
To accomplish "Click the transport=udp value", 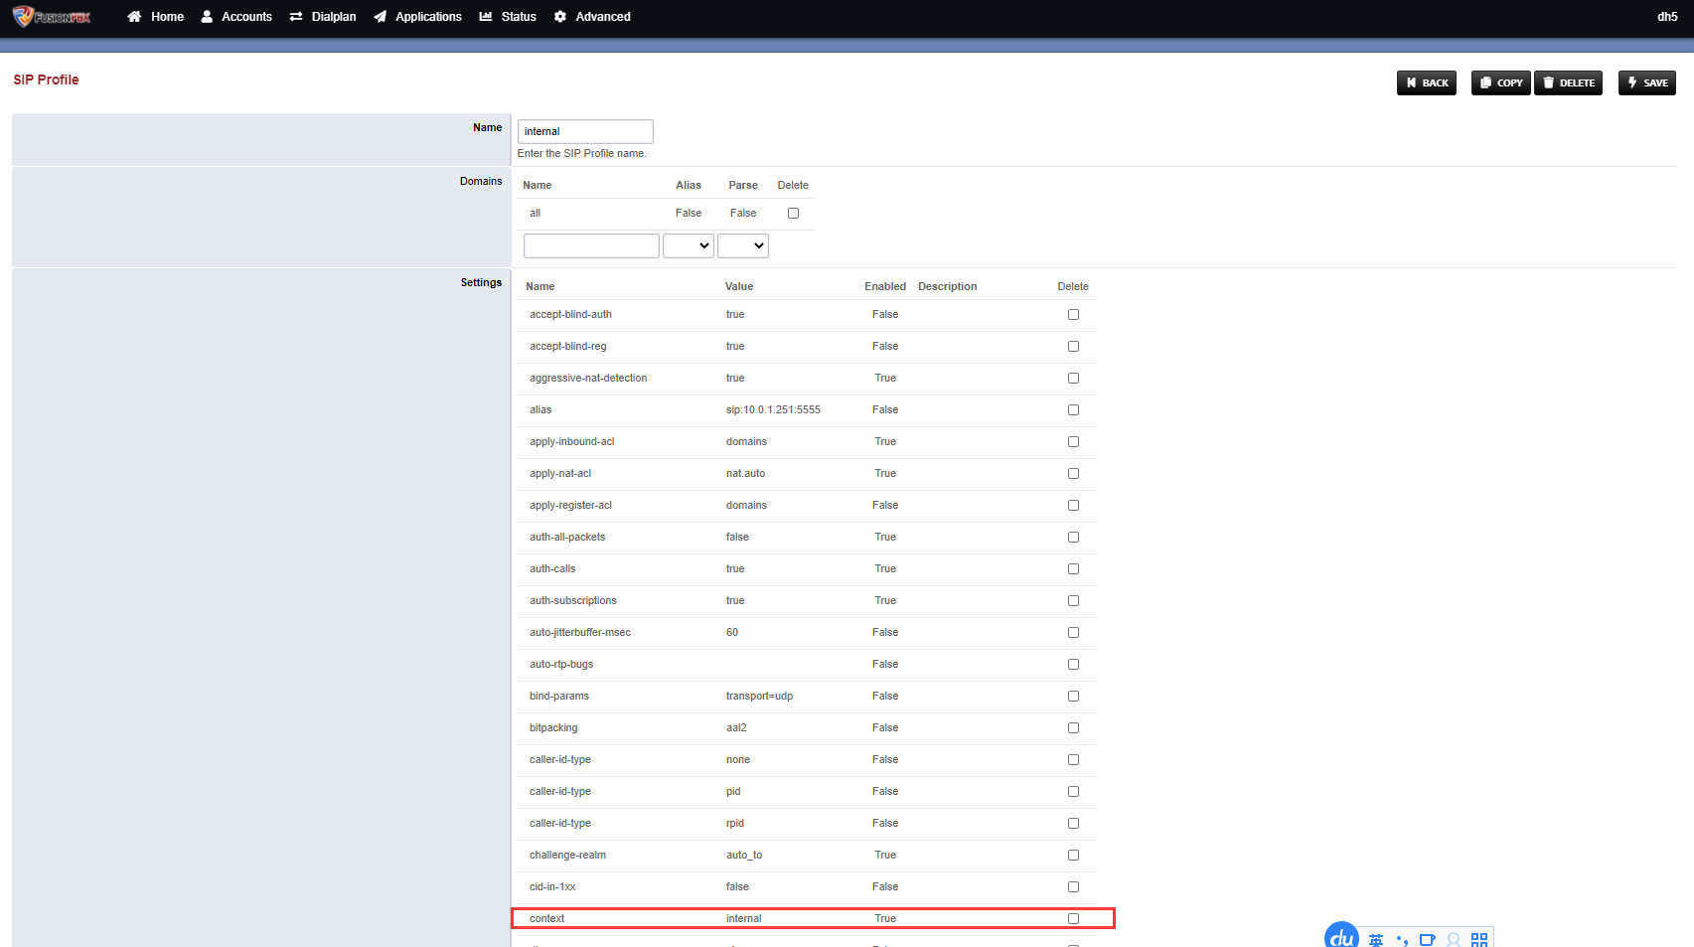I will point(759,697).
